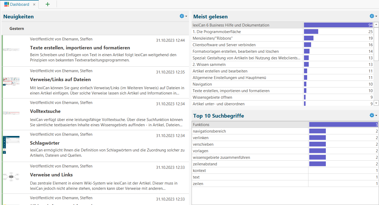Screen dimensions: 379x205
Task: Click the thumbnail beside "Verweise/Links auf Dateien"
Action: [11, 81]
